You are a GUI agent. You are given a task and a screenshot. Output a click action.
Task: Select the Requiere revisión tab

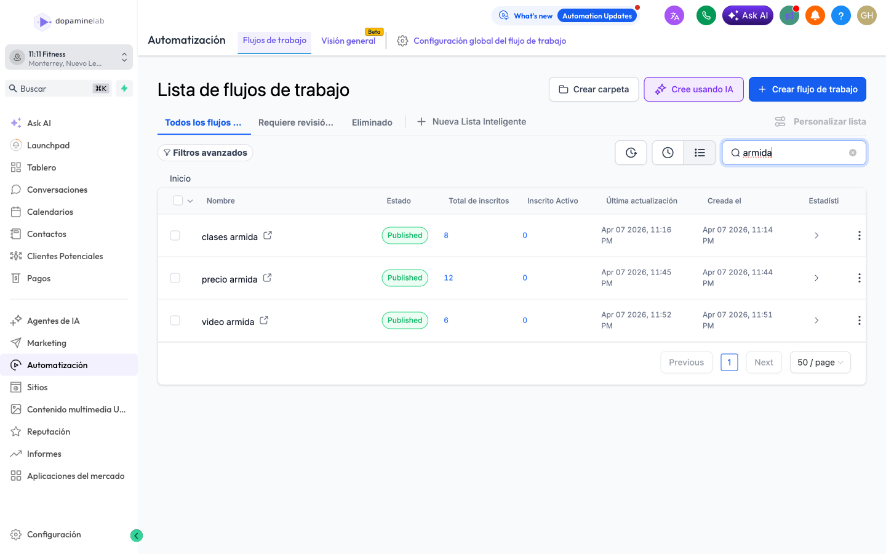296,122
